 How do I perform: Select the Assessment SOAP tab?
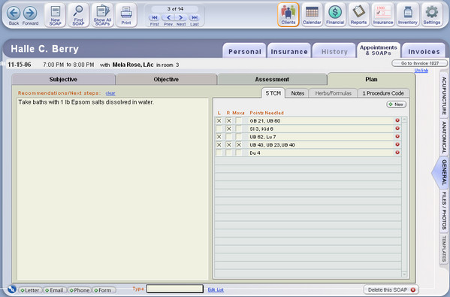point(272,79)
